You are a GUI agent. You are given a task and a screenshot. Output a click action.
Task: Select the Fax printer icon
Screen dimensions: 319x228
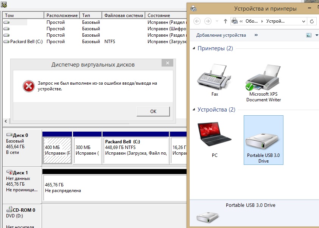point(215,80)
